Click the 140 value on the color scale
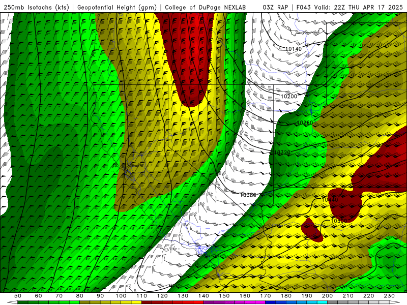The width and height of the screenshot is (407, 305). click(204, 296)
